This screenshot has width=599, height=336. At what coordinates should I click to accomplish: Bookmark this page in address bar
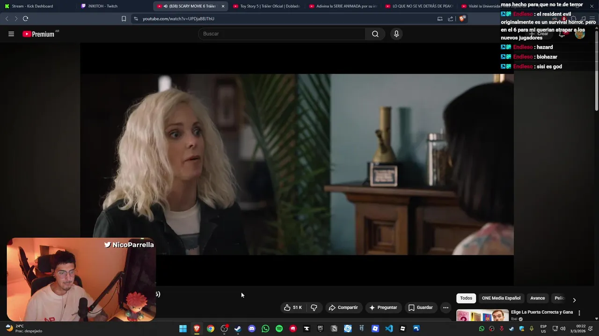[124, 19]
